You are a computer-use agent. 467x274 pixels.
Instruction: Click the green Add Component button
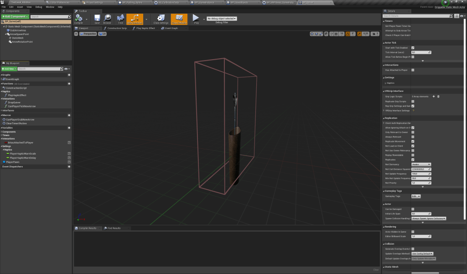pos(14,16)
